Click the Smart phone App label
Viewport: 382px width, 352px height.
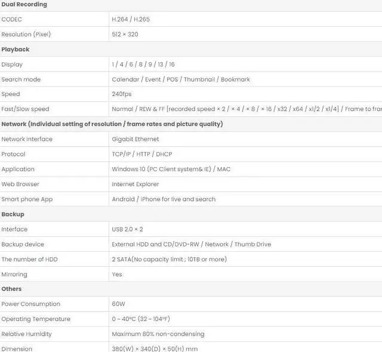click(x=27, y=199)
